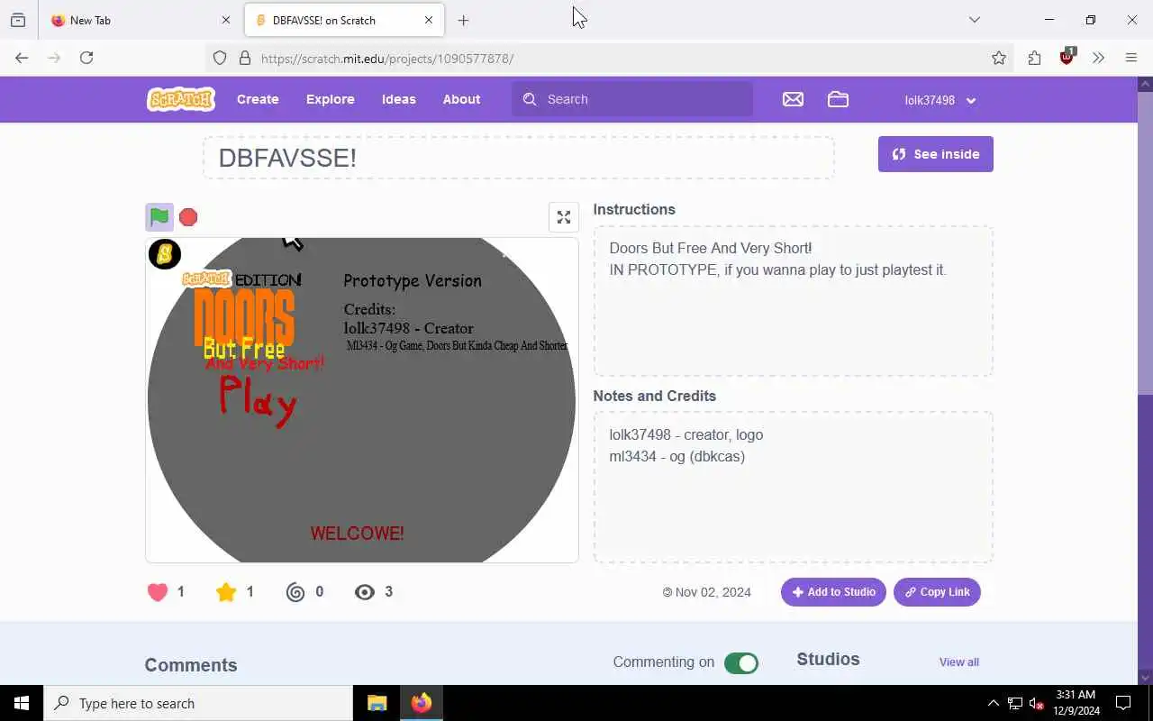
Task: Click the Scratch search field
Action: 632,99
